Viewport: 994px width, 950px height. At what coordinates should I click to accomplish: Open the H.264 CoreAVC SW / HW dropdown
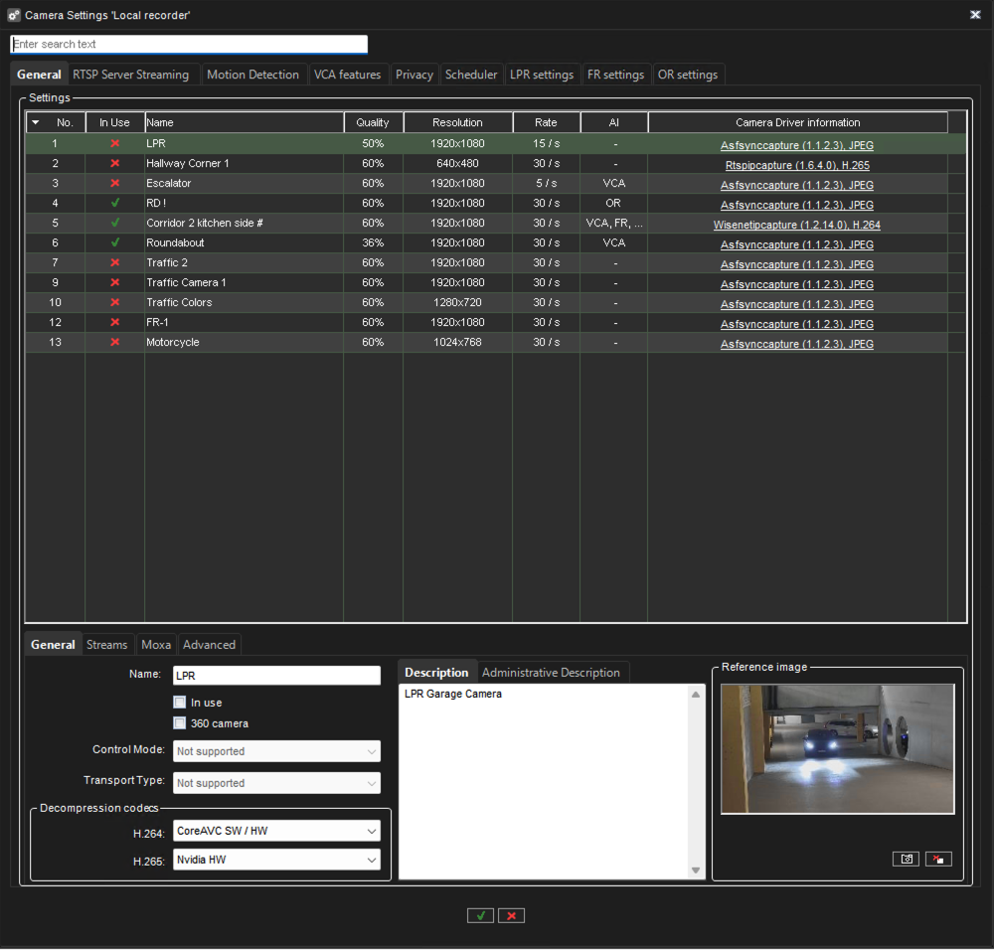click(x=276, y=831)
